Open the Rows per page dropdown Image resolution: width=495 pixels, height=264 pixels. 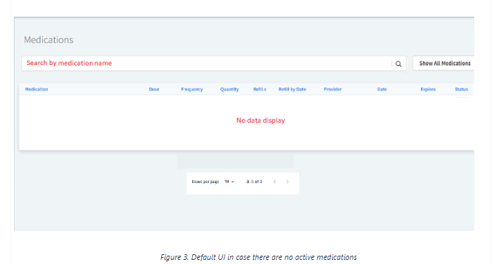[x=230, y=182]
